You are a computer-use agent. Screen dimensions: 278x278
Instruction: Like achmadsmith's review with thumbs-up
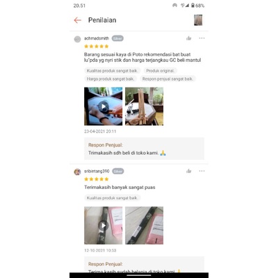click(x=189, y=38)
